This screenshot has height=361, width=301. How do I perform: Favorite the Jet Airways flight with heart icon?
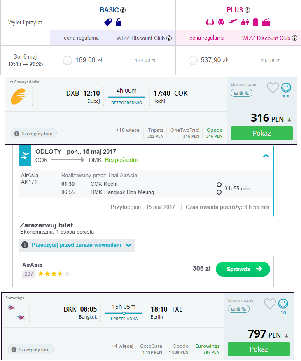pyautogui.click(x=273, y=88)
